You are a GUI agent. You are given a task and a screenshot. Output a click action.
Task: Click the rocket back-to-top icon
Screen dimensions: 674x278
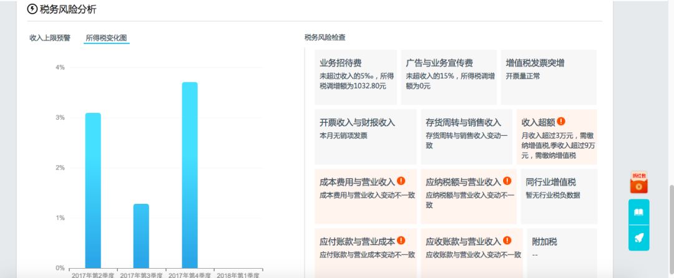639,238
